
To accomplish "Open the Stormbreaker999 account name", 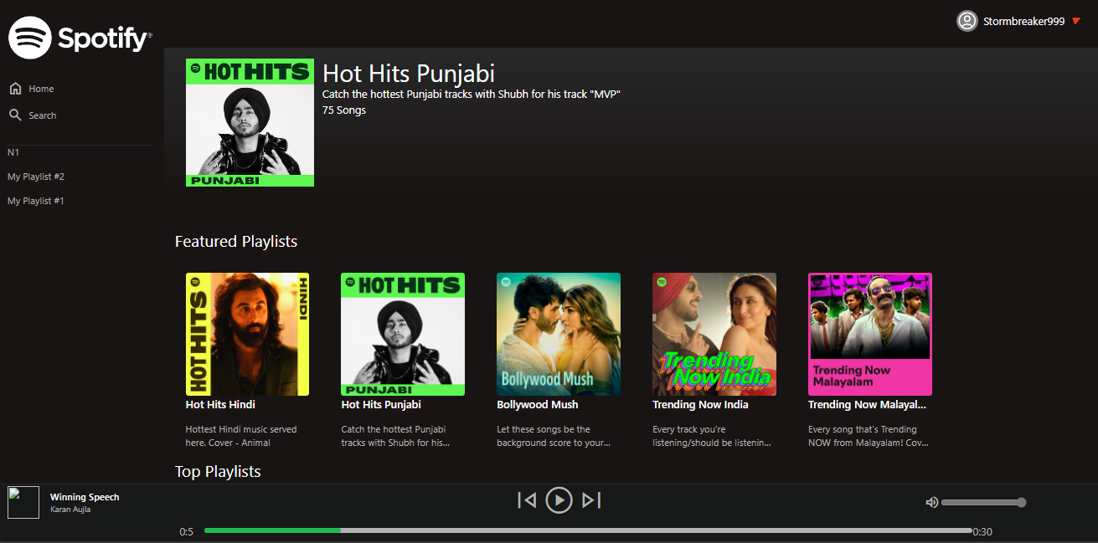I will [x=1023, y=21].
